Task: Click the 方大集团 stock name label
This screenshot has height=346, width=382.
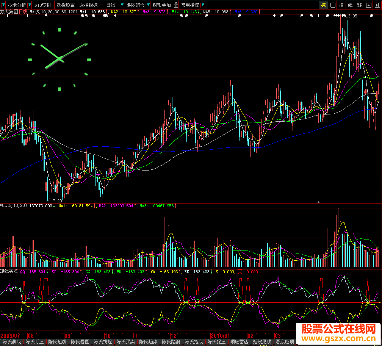Action: pyautogui.click(x=9, y=12)
